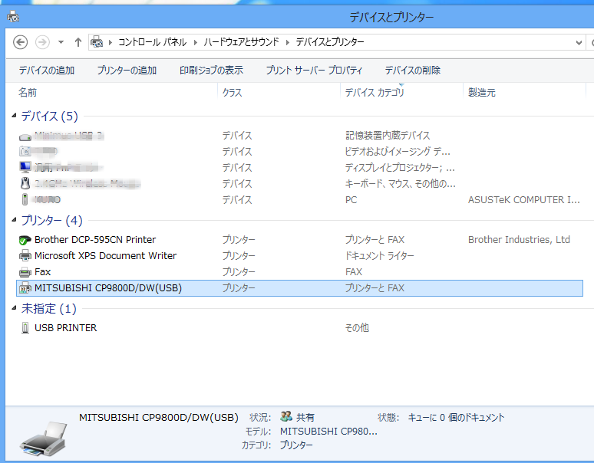Click 印刷ジョブの表示 toolbar command

tap(211, 70)
